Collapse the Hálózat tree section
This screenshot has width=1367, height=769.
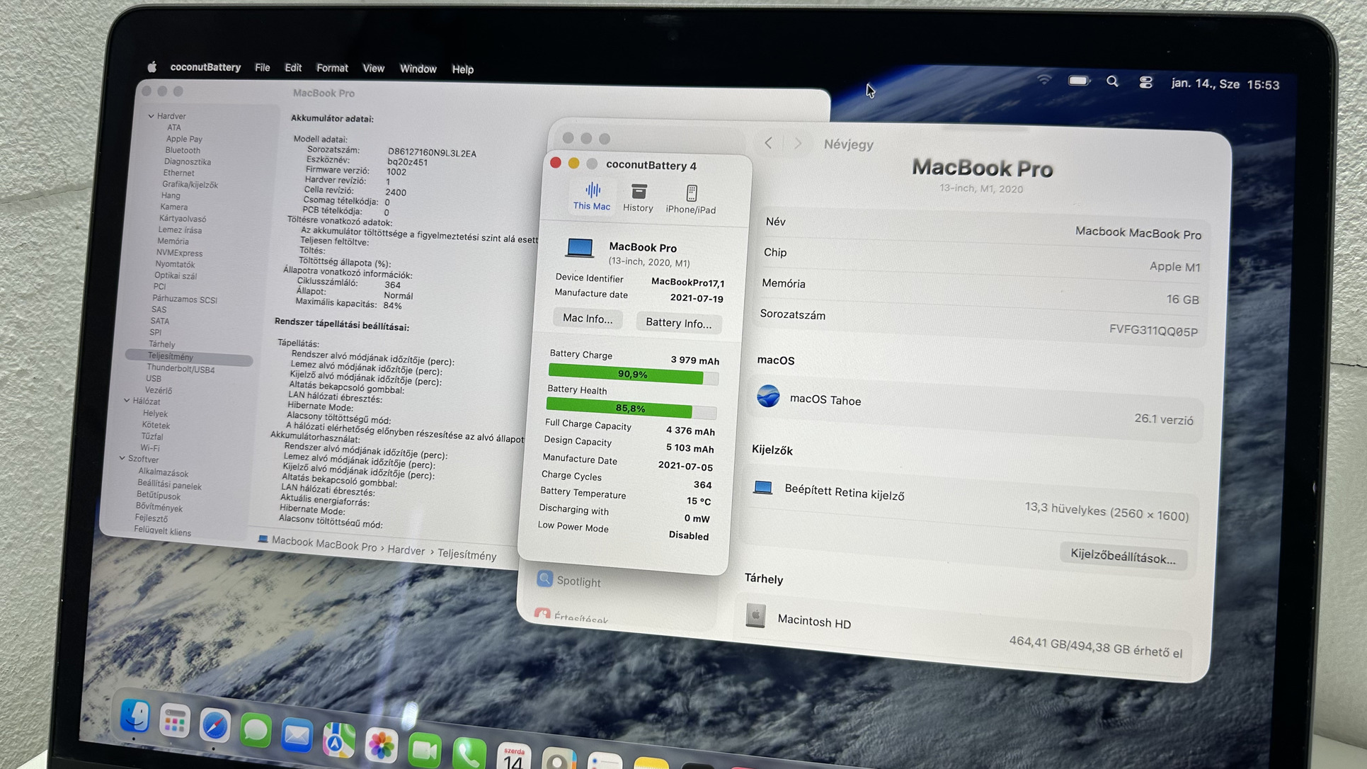pyautogui.click(x=127, y=401)
